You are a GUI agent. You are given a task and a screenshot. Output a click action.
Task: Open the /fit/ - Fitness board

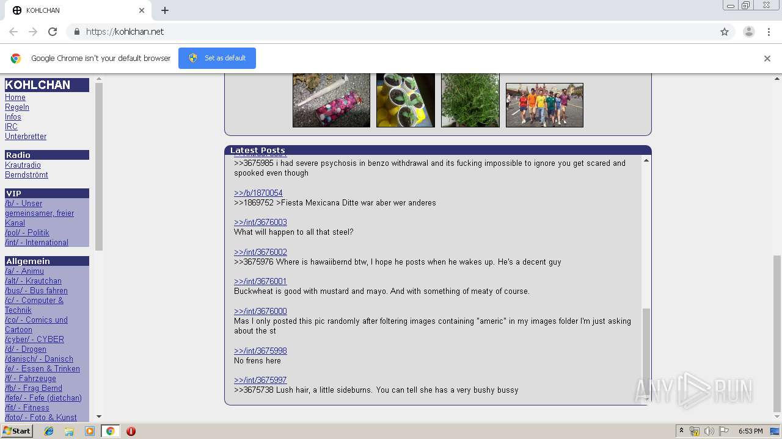[x=27, y=408]
